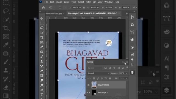The image size is (176, 99).
Task: Select the Gradient tool
Action: click(x=42, y=76)
